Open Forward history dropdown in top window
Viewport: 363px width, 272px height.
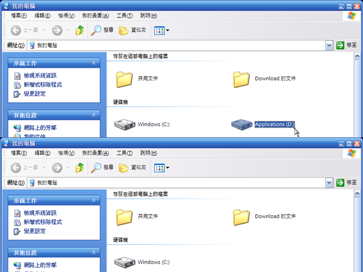pyautogui.click(x=68, y=30)
